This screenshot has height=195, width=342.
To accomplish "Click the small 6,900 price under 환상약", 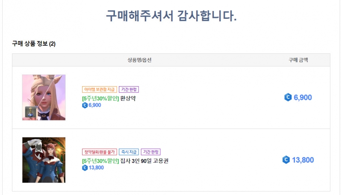I will click(x=94, y=105).
